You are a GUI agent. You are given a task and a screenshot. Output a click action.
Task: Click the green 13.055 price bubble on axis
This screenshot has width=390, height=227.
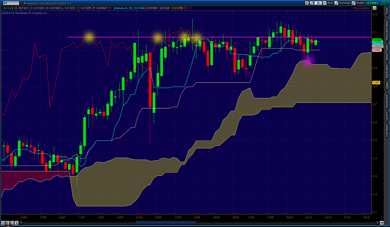[377, 40]
